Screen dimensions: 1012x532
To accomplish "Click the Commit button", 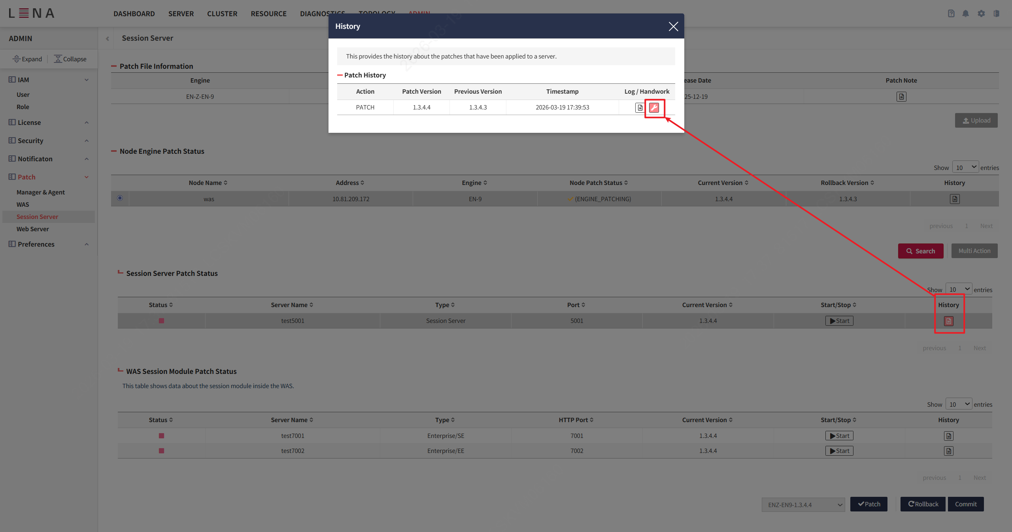I will [x=966, y=504].
